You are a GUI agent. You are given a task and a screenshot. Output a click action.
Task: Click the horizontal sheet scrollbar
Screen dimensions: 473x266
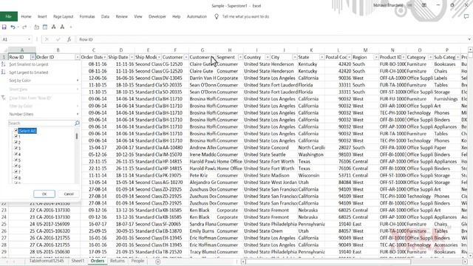click(328, 262)
